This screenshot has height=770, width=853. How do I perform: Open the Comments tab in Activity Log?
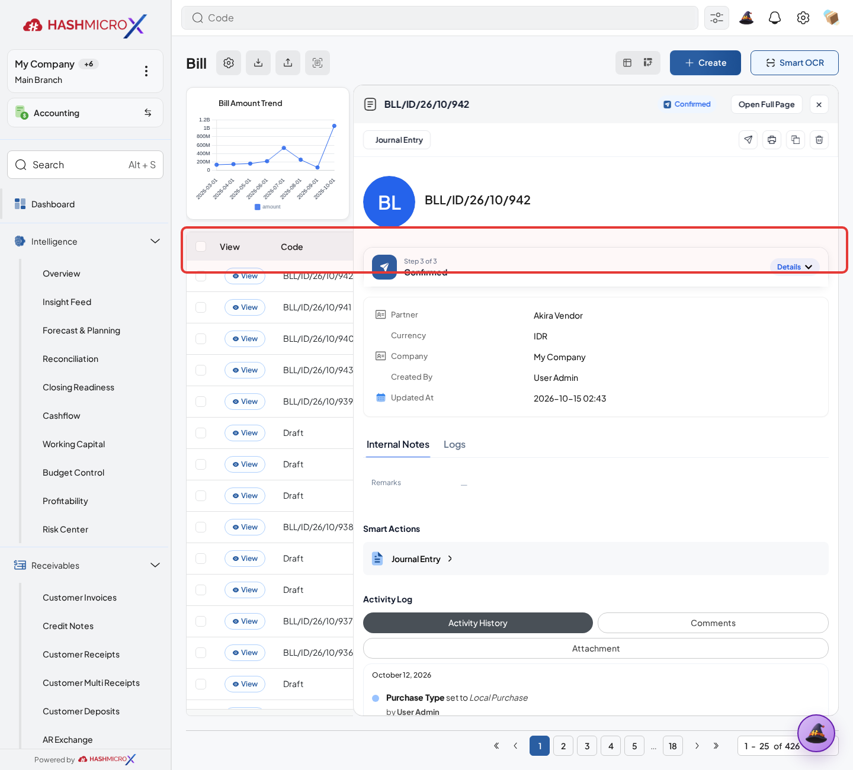(713, 623)
